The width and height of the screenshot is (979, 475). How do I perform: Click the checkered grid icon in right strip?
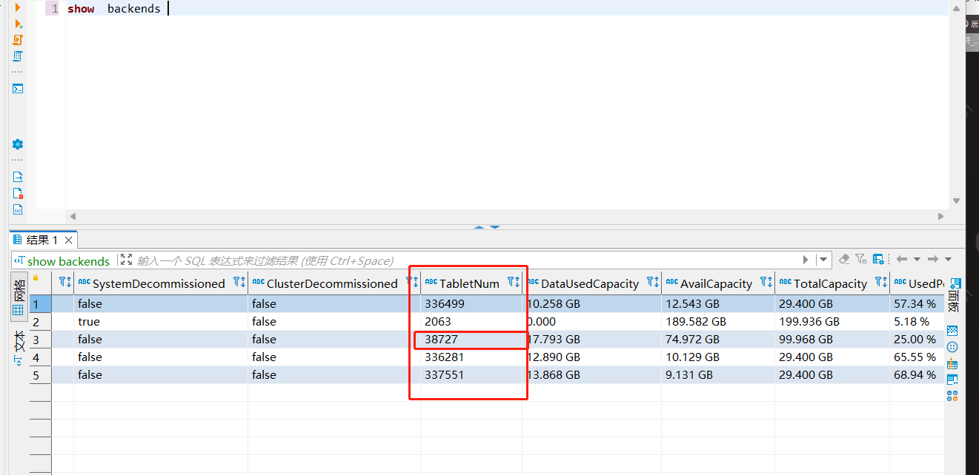click(952, 331)
